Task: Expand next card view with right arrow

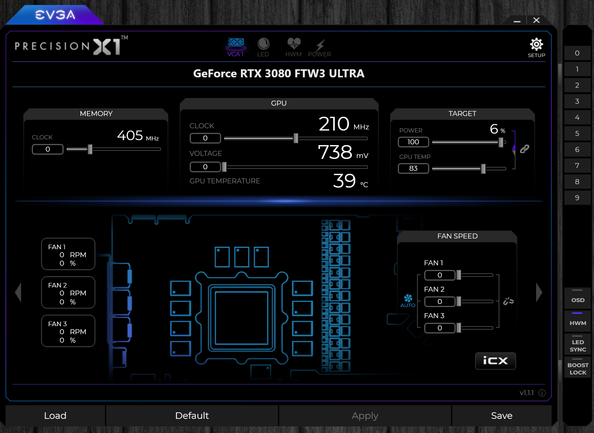Action: pos(540,292)
